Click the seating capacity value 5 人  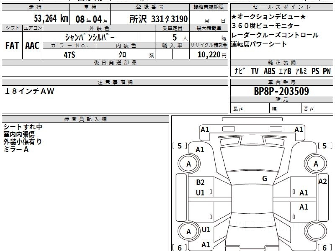point(180,37)
